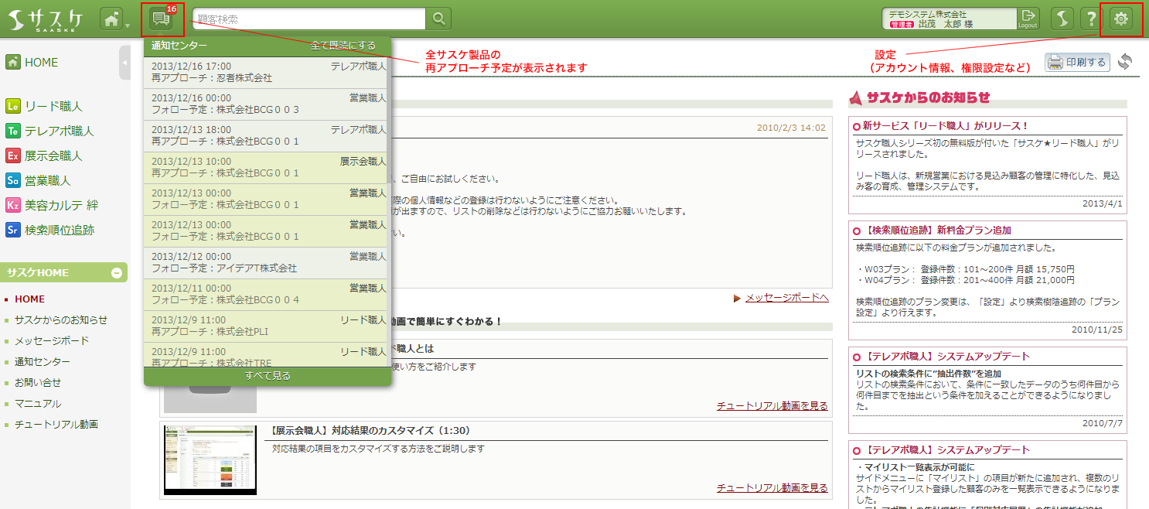Screen dimensions: 1149x509
Task: Select メッセージボード in the side menu
Action: click(52, 340)
